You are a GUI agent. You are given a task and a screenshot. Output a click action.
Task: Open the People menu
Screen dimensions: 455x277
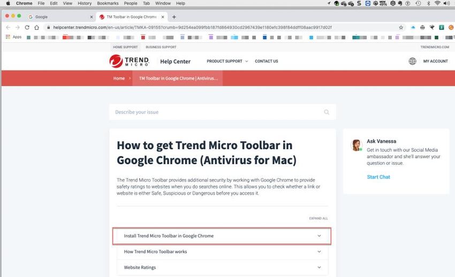pyautogui.click(x=131, y=3)
